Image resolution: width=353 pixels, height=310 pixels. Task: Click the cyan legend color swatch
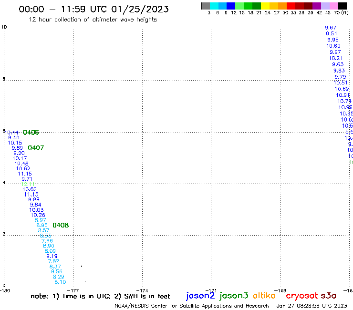(214, 6)
